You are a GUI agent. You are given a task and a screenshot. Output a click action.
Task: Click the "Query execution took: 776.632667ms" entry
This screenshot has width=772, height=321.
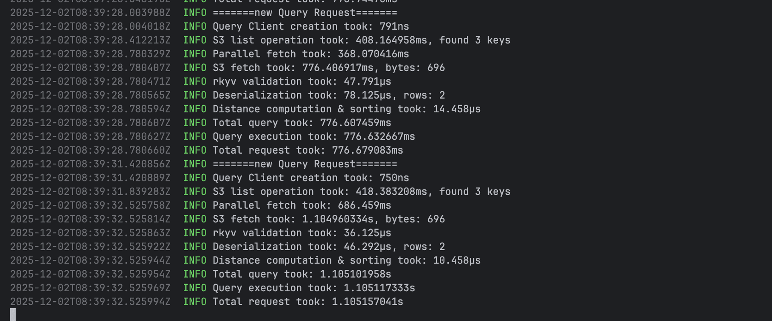[314, 137]
